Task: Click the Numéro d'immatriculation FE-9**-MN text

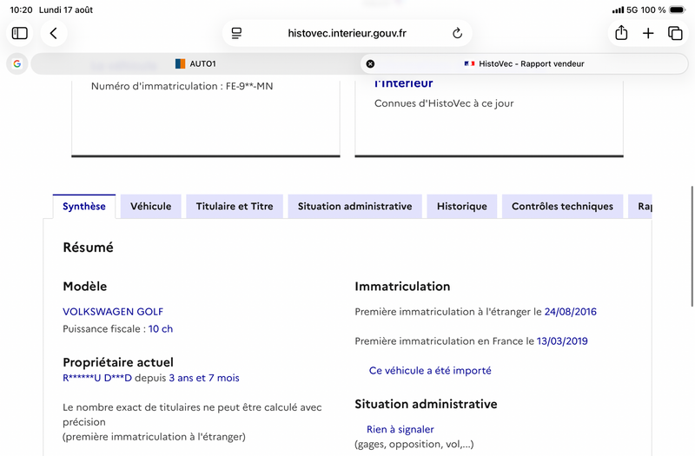Action: coord(182,86)
